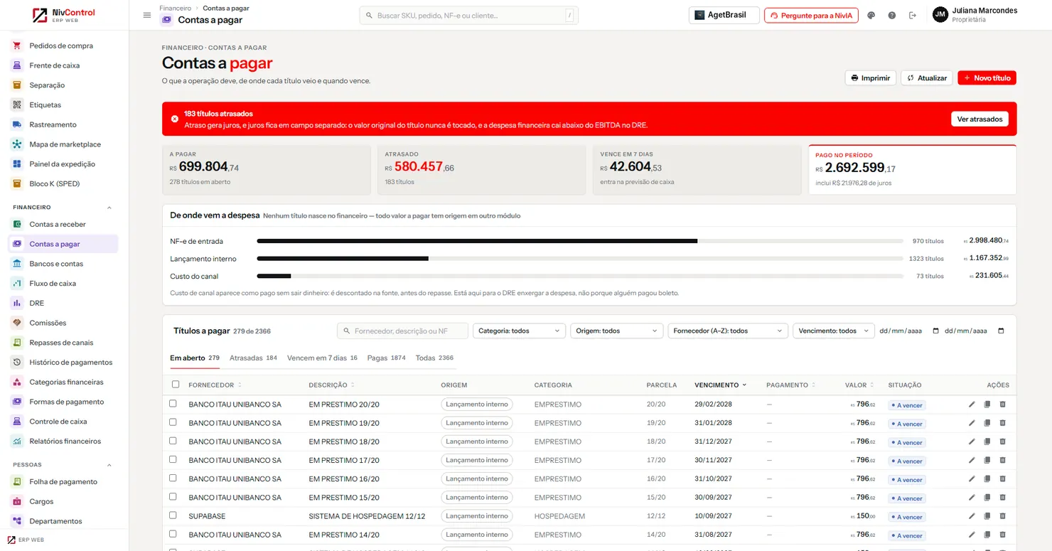Screen dimensions: 1052x551
Task: Switch to the Todas tab
Action: (x=434, y=358)
